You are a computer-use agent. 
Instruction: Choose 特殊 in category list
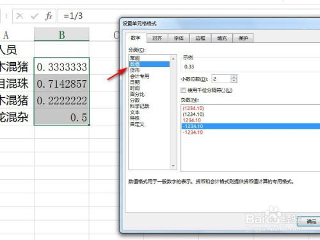click(x=149, y=118)
